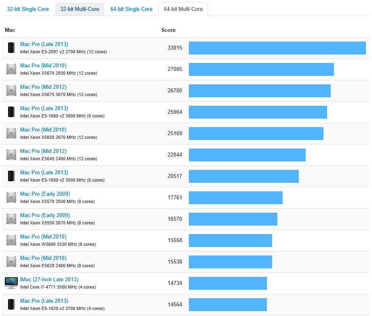Click tower icon beside Xeon X5570 entry
This screenshot has height=316, width=372.
[11, 197]
